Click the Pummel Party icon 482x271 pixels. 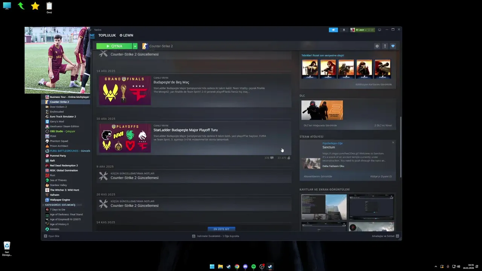pos(47,156)
